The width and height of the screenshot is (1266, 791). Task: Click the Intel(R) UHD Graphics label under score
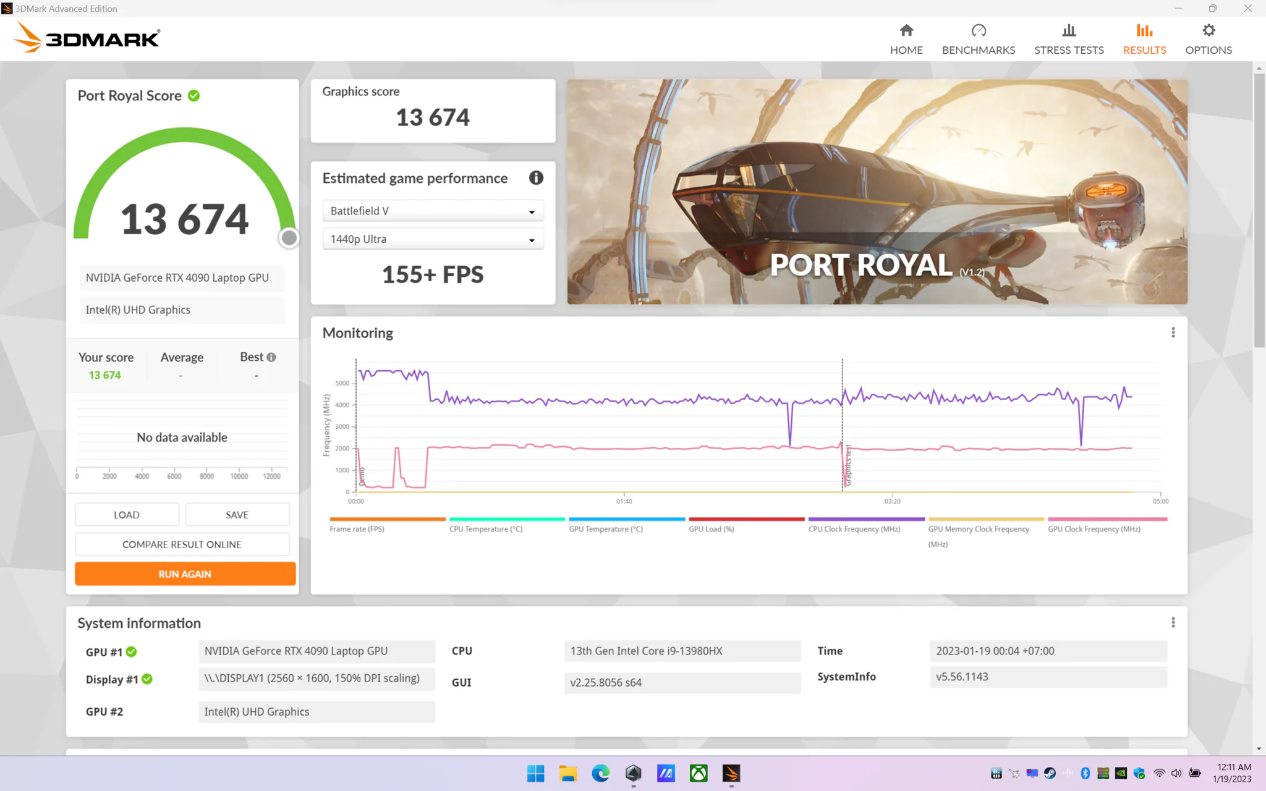tap(182, 310)
